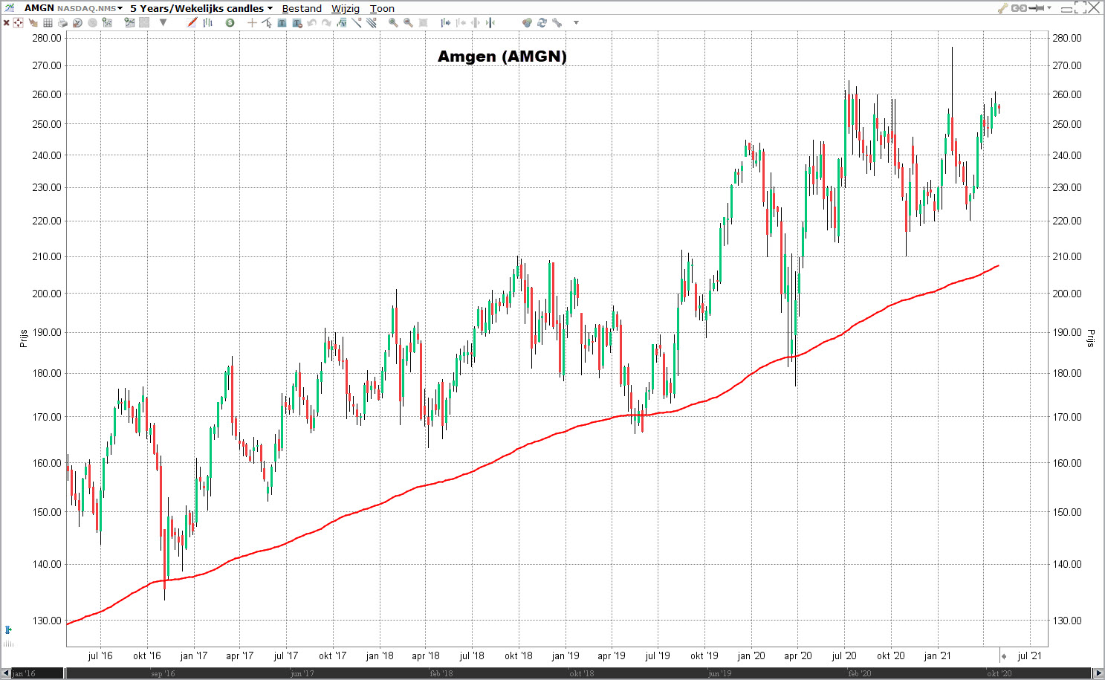
Task: Select the trend line drawing tool
Action: (x=357, y=22)
